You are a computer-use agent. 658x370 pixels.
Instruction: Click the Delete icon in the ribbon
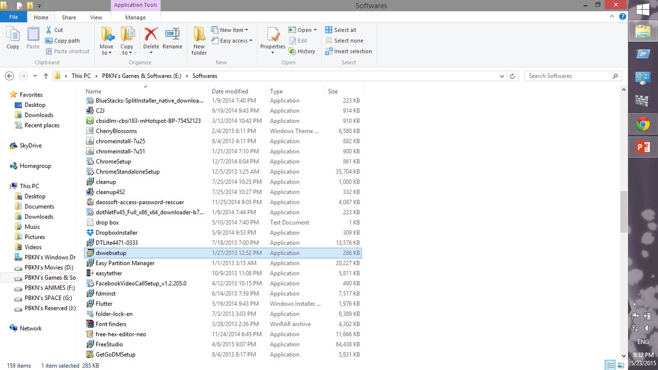tap(151, 39)
